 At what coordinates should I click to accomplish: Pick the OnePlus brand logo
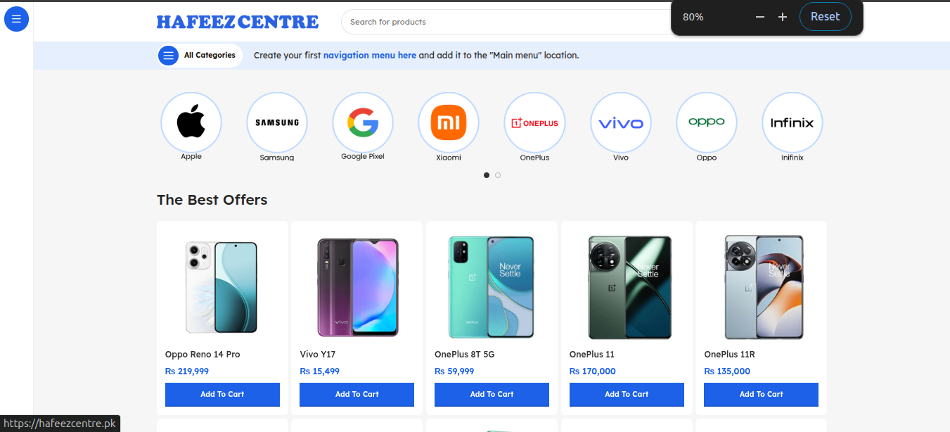(x=534, y=122)
